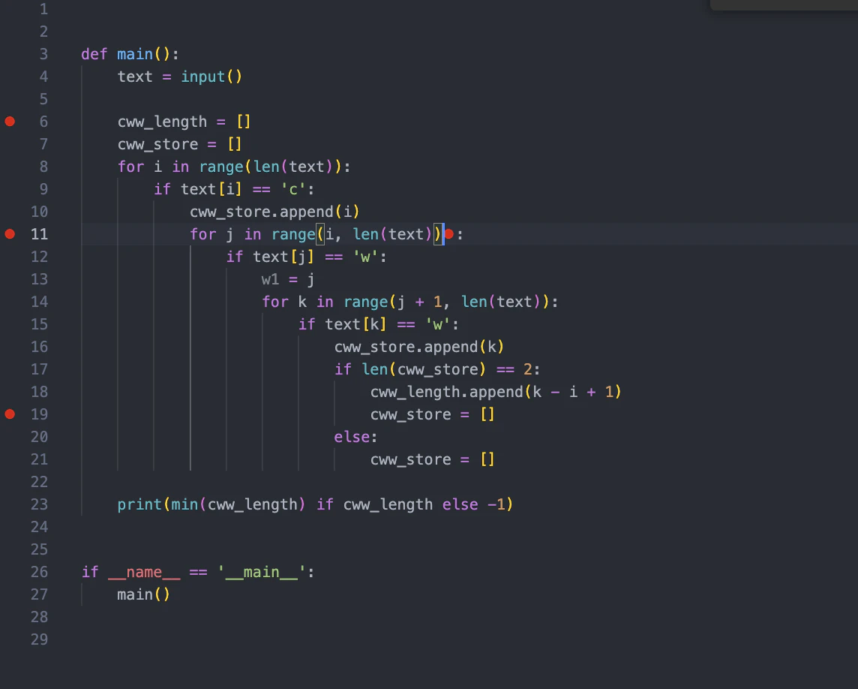Click 'cww_store.append(k)' on line 16
This screenshot has width=858, height=689.
pos(419,347)
